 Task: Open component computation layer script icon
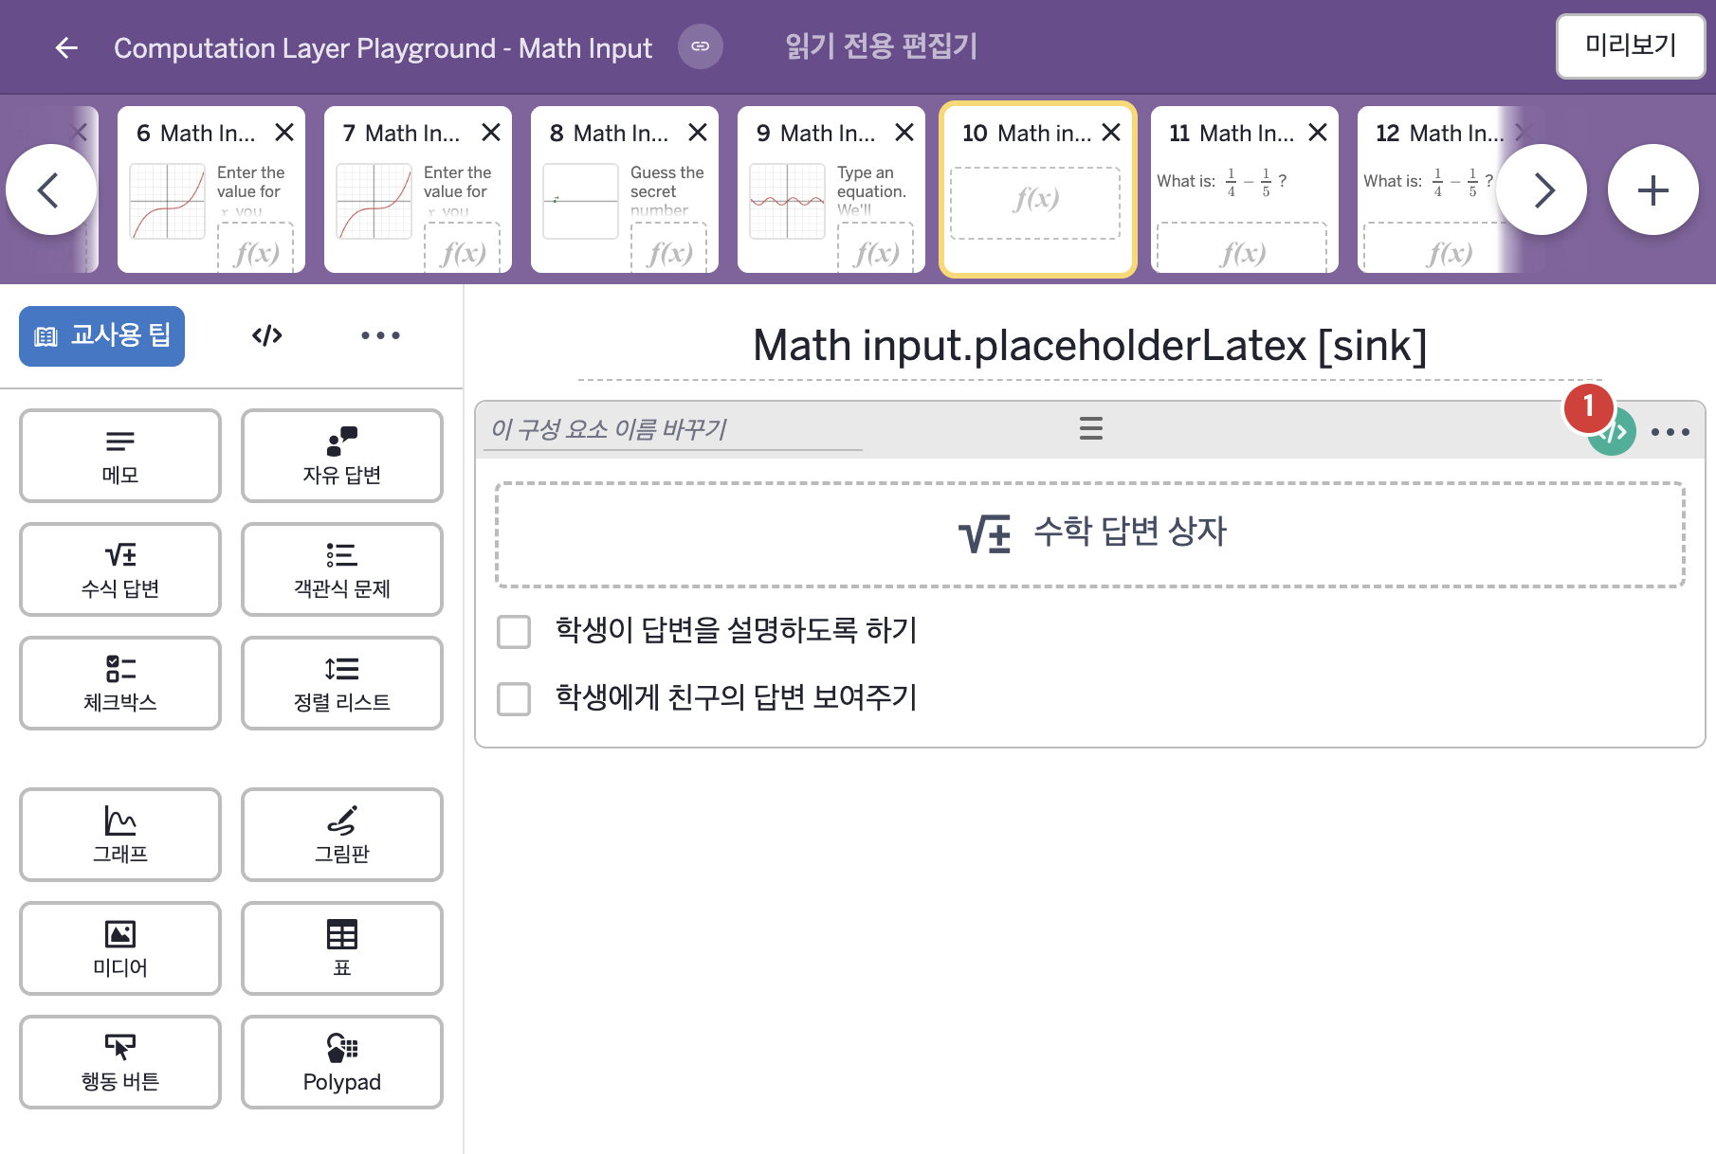pyautogui.click(x=1612, y=432)
